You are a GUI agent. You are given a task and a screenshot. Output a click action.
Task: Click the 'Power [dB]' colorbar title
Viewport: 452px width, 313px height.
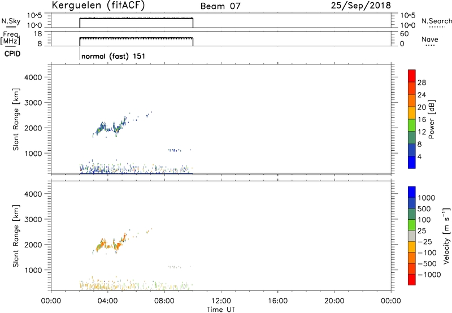click(x=432, y=119)
